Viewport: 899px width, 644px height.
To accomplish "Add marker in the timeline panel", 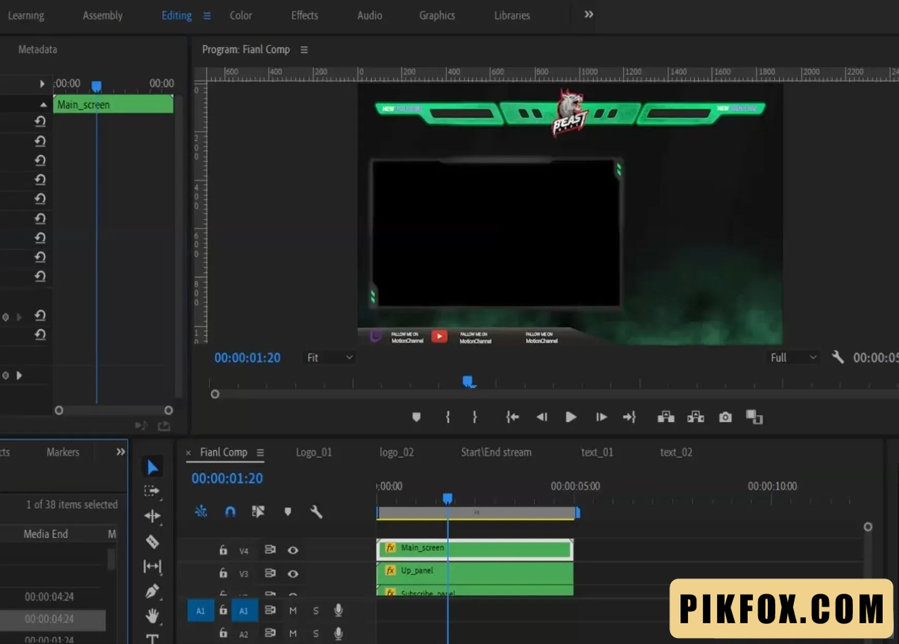I will pos(287,511).
